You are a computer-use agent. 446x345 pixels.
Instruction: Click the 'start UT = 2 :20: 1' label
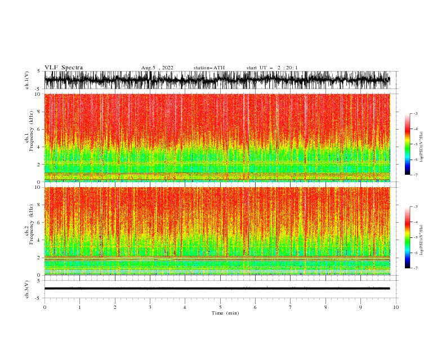tap(272, 68)
